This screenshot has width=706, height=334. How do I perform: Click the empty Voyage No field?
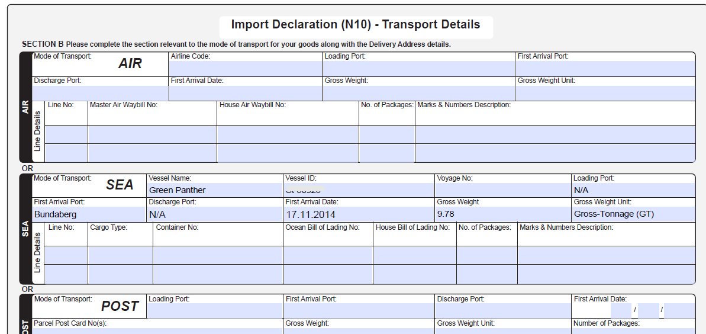click(504, 190)
